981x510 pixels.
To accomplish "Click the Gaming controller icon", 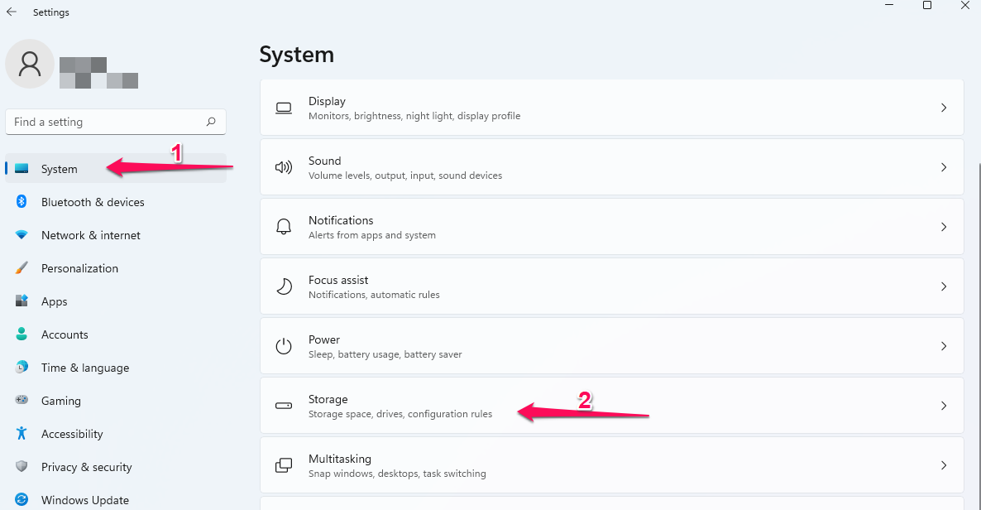I will pyautogui.click(x=22, y=400).
